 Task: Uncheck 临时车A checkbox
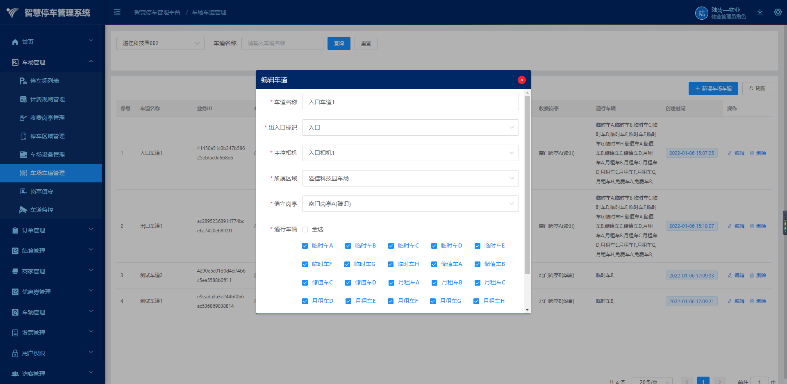pos(305,246)
